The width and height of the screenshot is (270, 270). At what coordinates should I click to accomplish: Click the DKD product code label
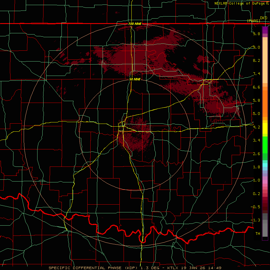[x=264, y=18]
